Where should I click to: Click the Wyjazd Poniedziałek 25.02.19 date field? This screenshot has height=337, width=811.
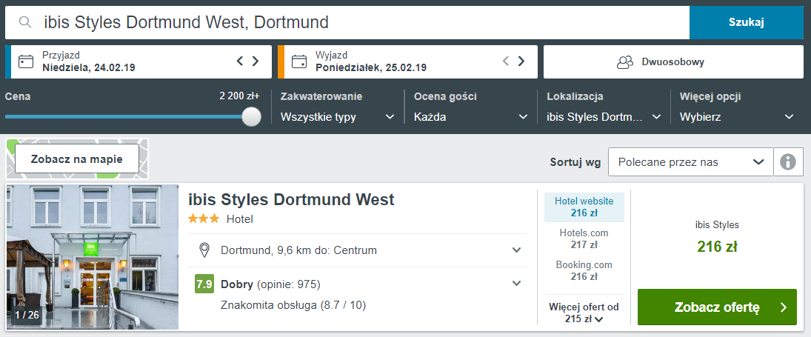coord(407,62)
